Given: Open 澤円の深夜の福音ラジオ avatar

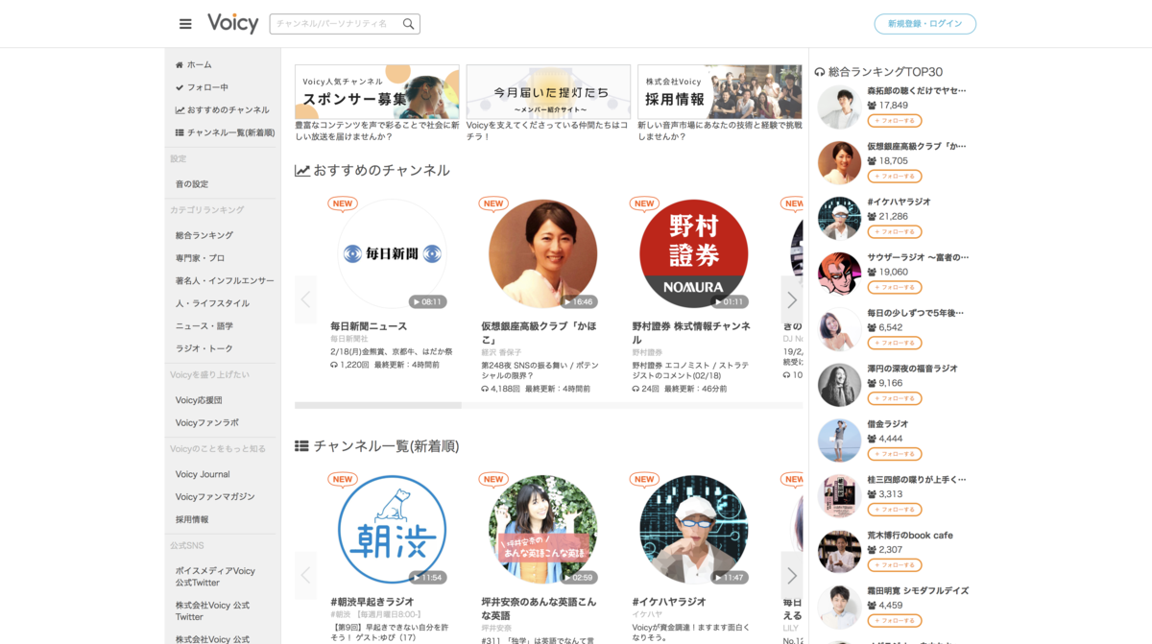Looking at the screenshot, I should click(839, 385).
